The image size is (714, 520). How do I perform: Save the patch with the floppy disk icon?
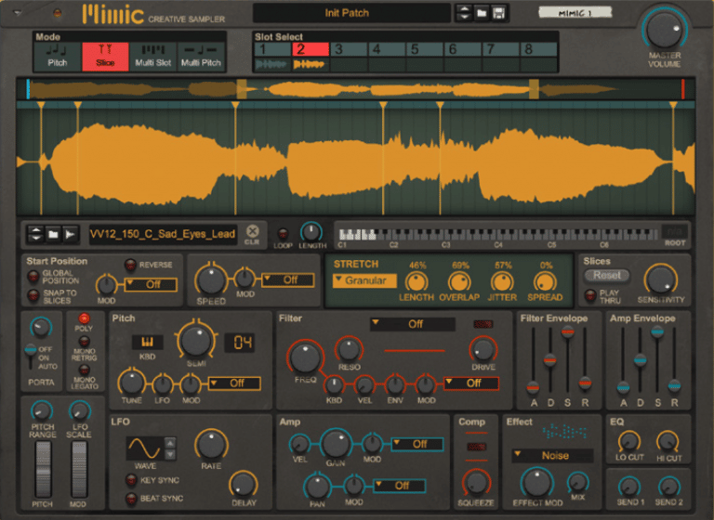pos(498,13)
